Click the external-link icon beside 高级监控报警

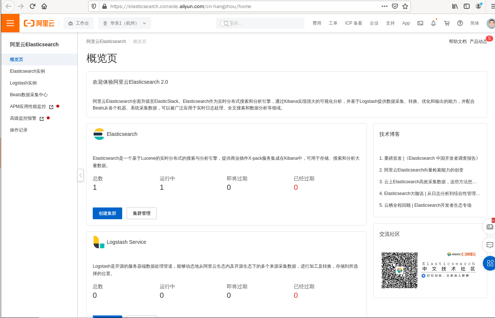click(42, 119)
